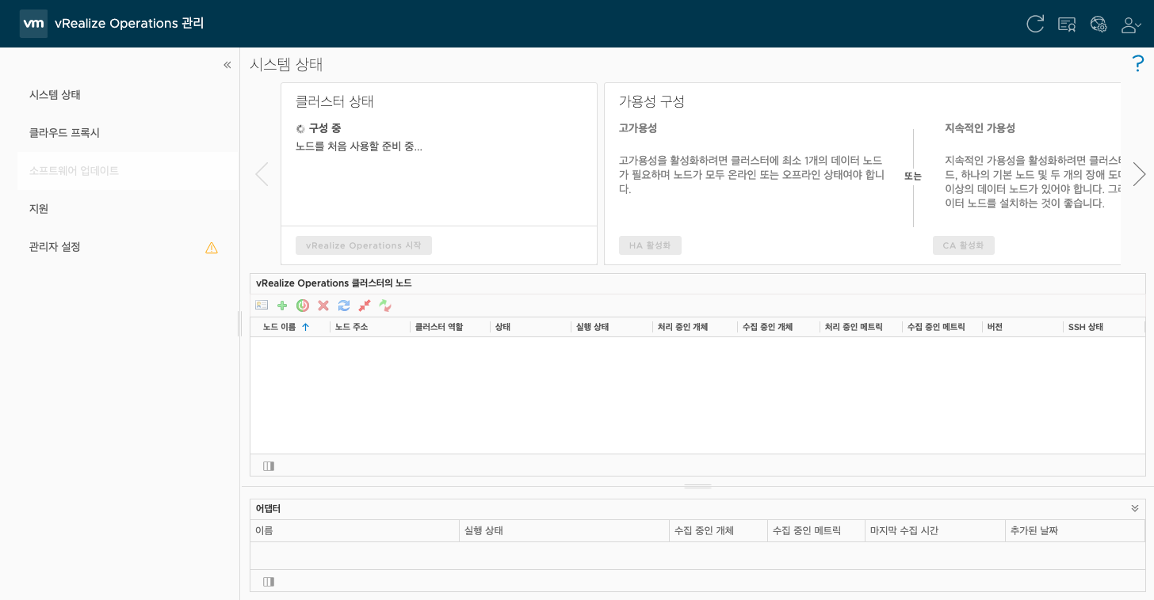
Task: Show next status card with right arrow
Action: coord(1139,174)
